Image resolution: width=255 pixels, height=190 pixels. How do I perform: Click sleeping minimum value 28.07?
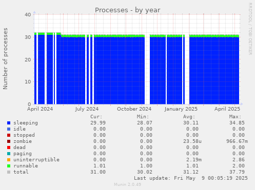[x=145, y=123]
